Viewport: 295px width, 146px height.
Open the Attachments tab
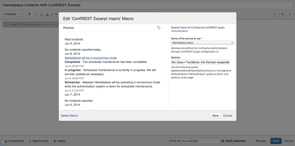38,141
